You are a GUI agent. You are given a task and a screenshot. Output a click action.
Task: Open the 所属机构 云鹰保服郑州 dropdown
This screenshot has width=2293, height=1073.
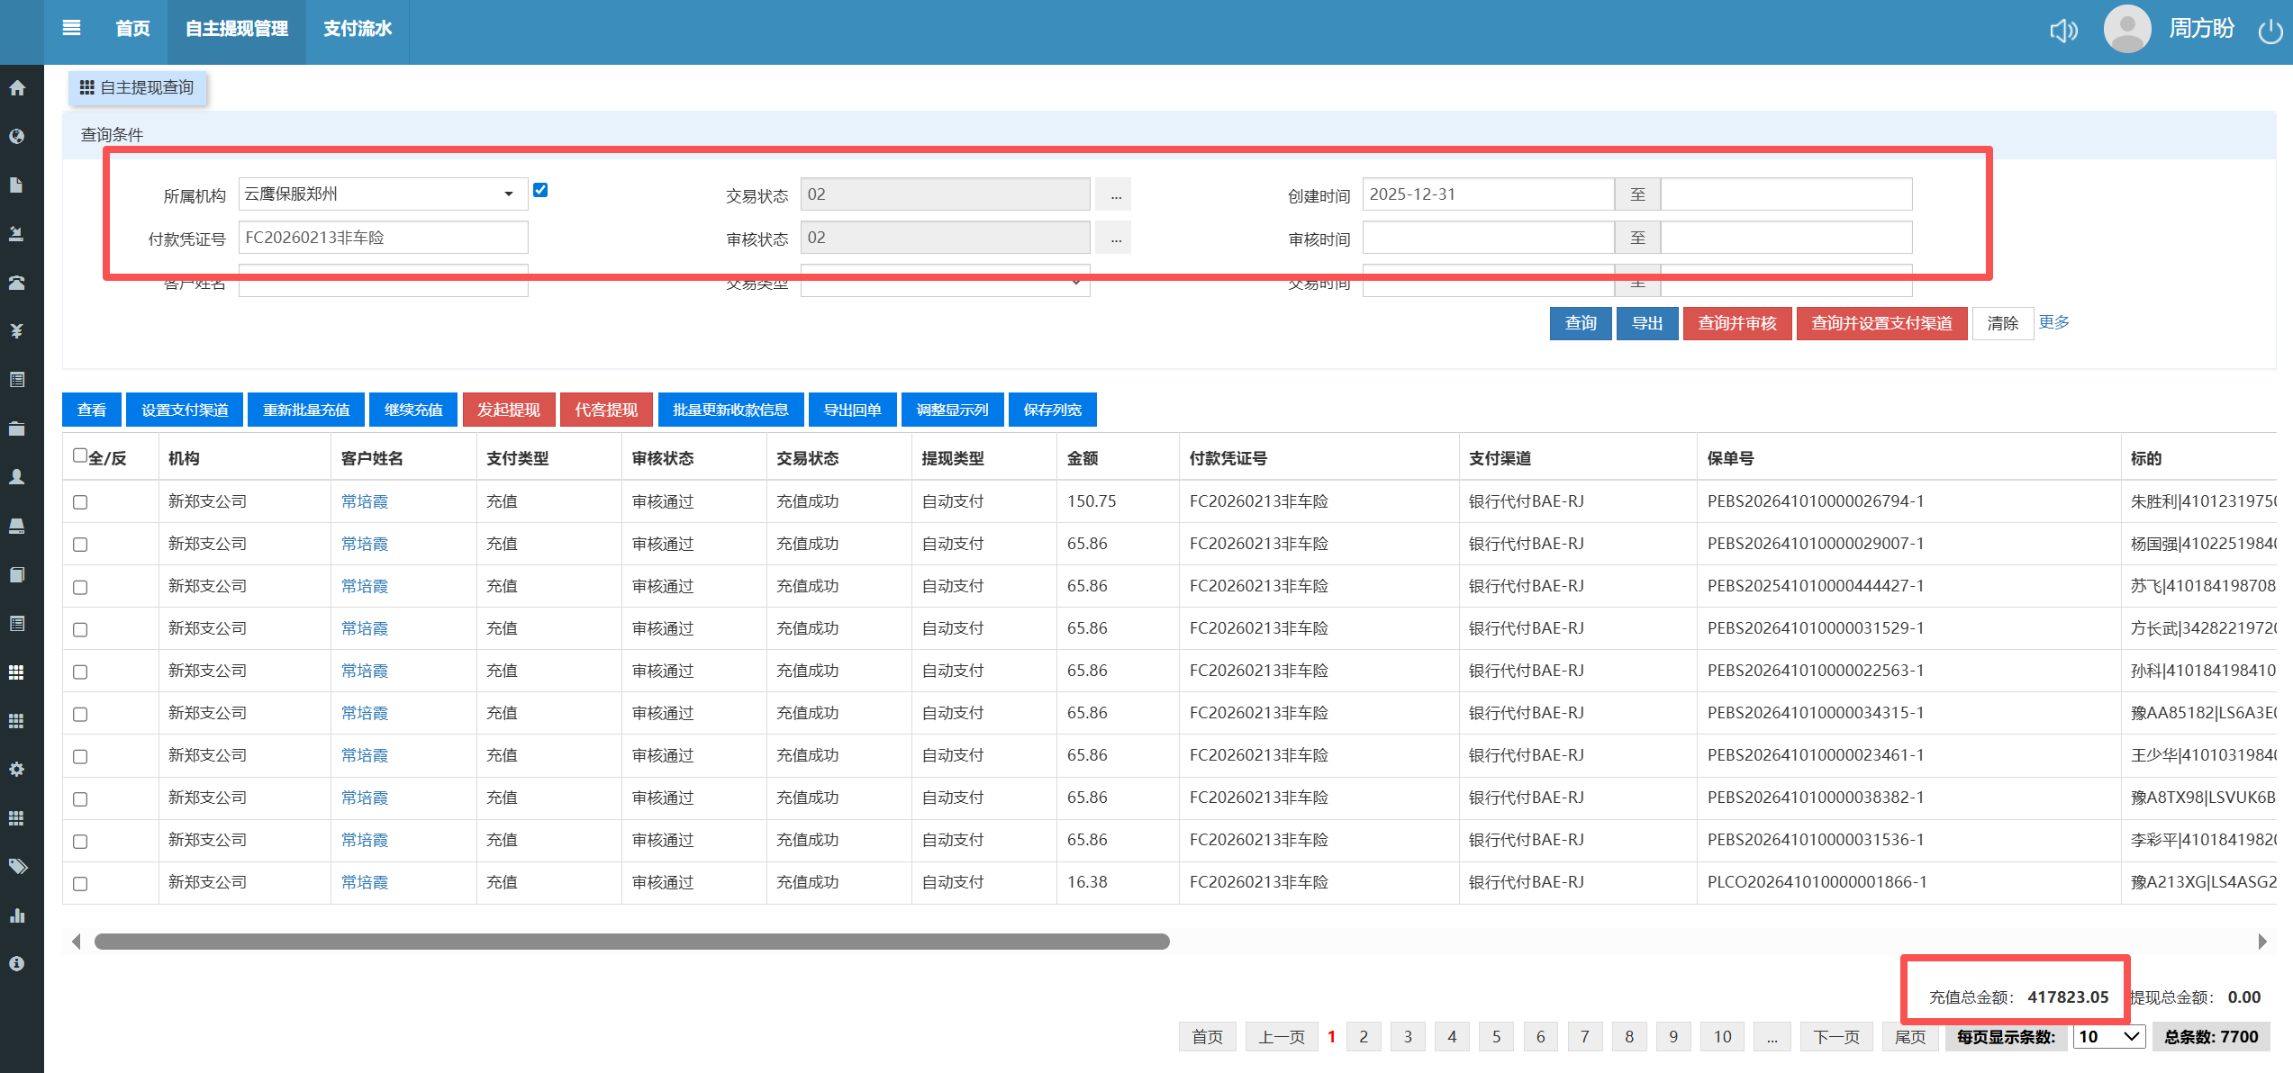(382, 194)
